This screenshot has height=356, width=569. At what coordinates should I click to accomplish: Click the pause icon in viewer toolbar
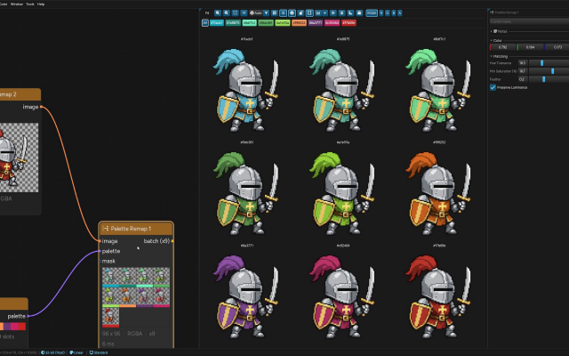point(244,13)
